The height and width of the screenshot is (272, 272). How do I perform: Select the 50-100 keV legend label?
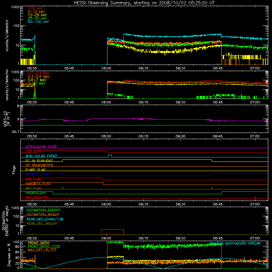coord(38,22)
